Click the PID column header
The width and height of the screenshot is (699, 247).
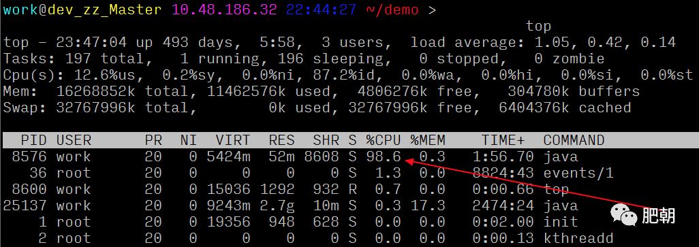33,141
